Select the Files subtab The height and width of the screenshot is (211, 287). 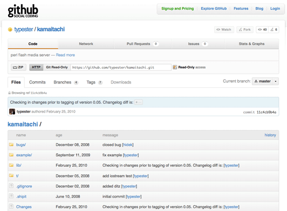(x=16, y=82)
